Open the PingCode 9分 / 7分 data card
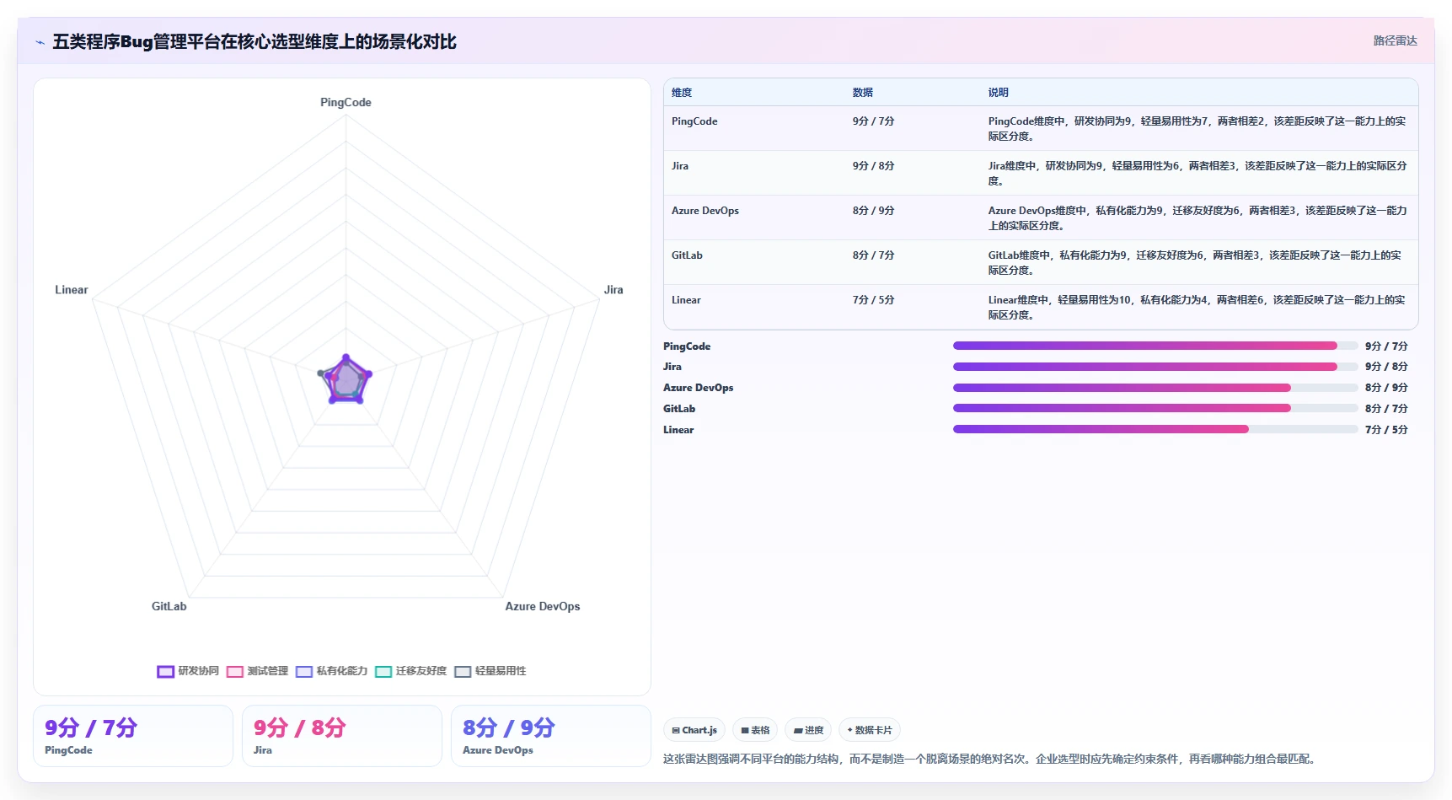Screen dimensions: 1452x800 133,736
